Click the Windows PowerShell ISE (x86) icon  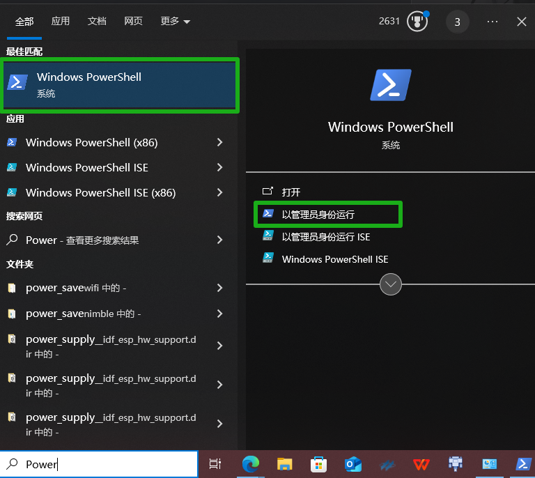point(12,192)
